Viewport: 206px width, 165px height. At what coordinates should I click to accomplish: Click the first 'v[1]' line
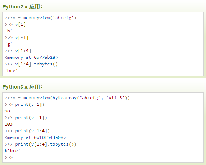point(15,24)
